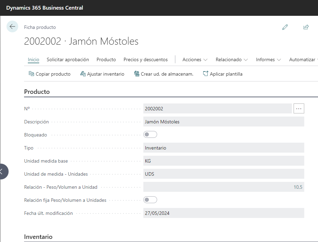Select the Solicitar aprobación menu
318x242 pixels.
click(68, 59)
